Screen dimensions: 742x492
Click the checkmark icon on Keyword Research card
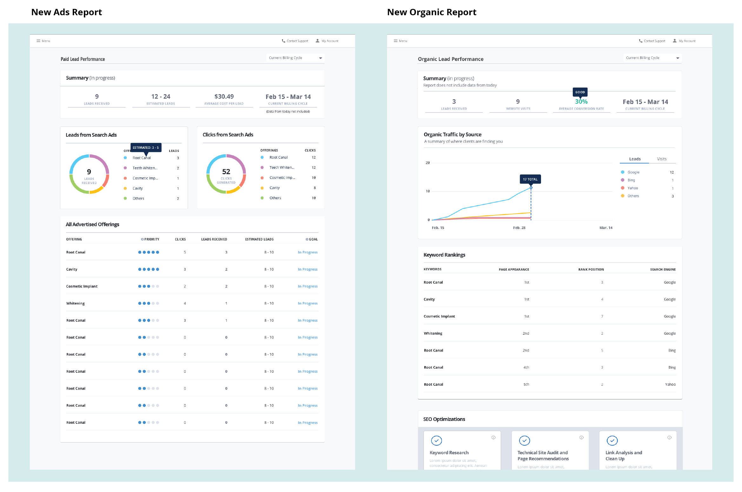(437, 441)
